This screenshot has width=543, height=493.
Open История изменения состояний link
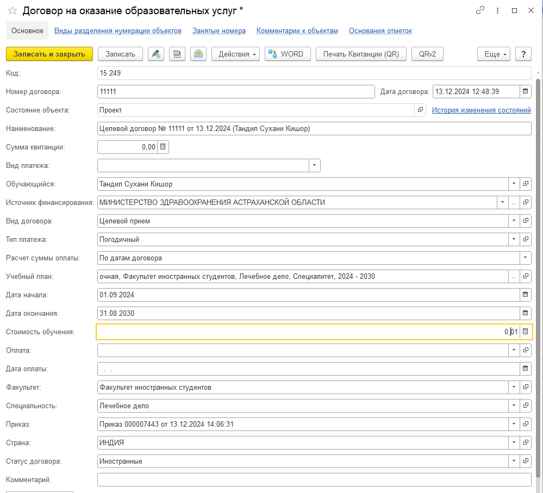[x=481, y=110]
